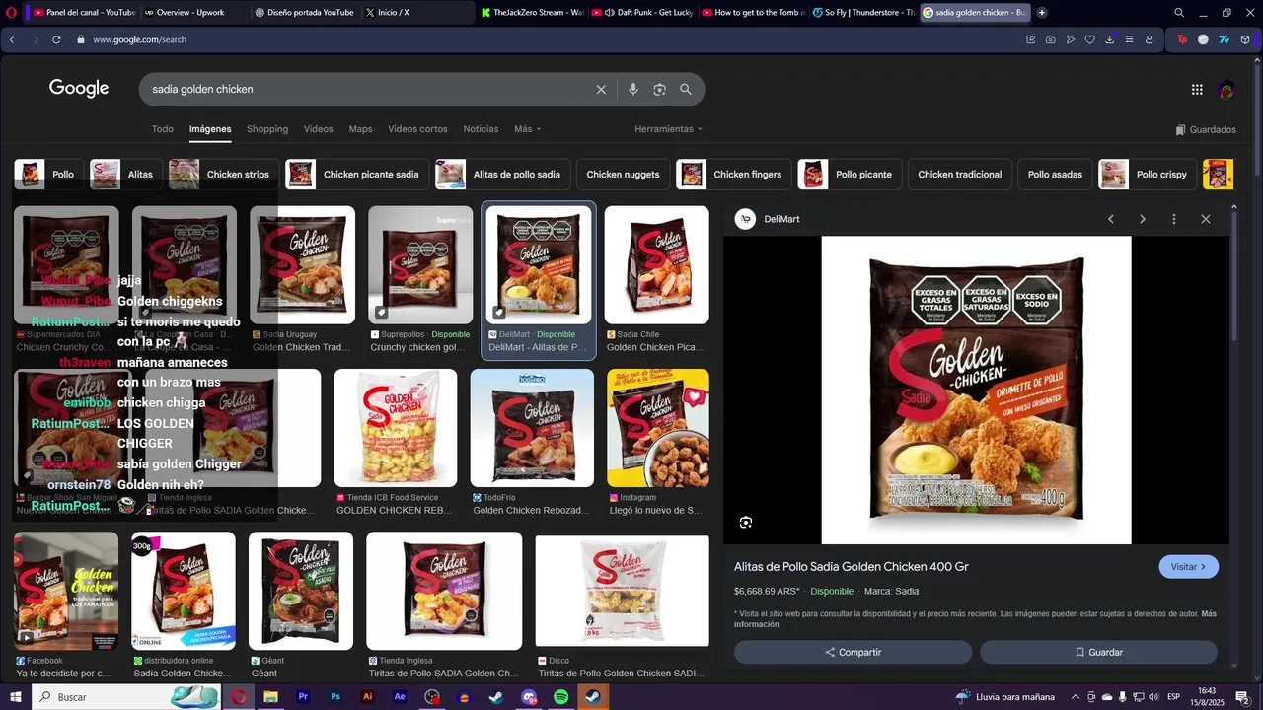The width and height of the screenshot is (1263, 710).
Task: Expand the Herramientas tools dropdown
Action: (669, 129)
